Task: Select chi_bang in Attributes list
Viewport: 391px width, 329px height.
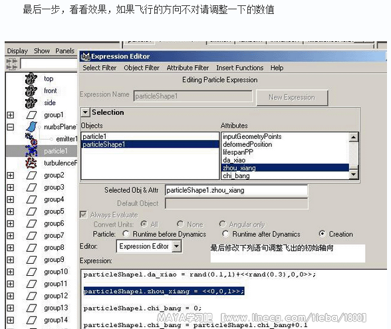Action: tap(285, 175)
